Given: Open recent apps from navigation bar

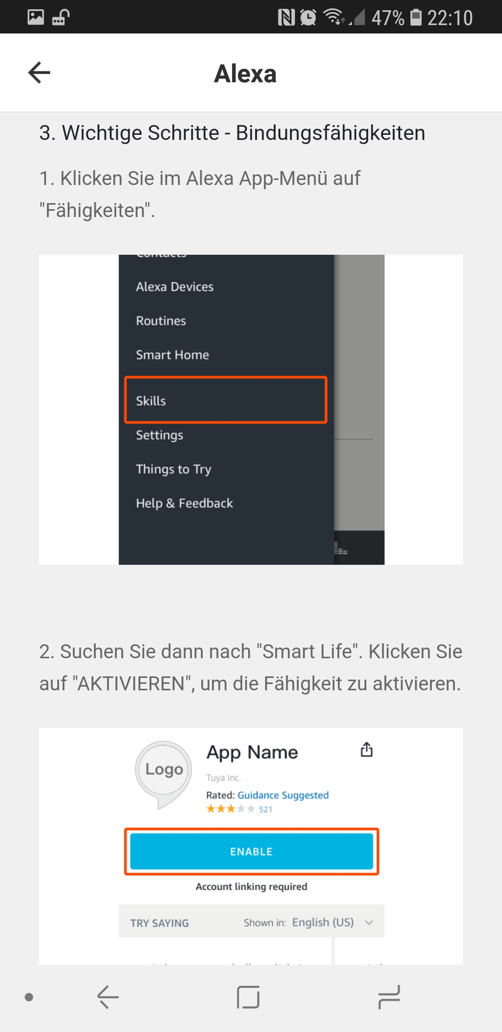Looking at the screenshot, I should [x=389, y=997].
